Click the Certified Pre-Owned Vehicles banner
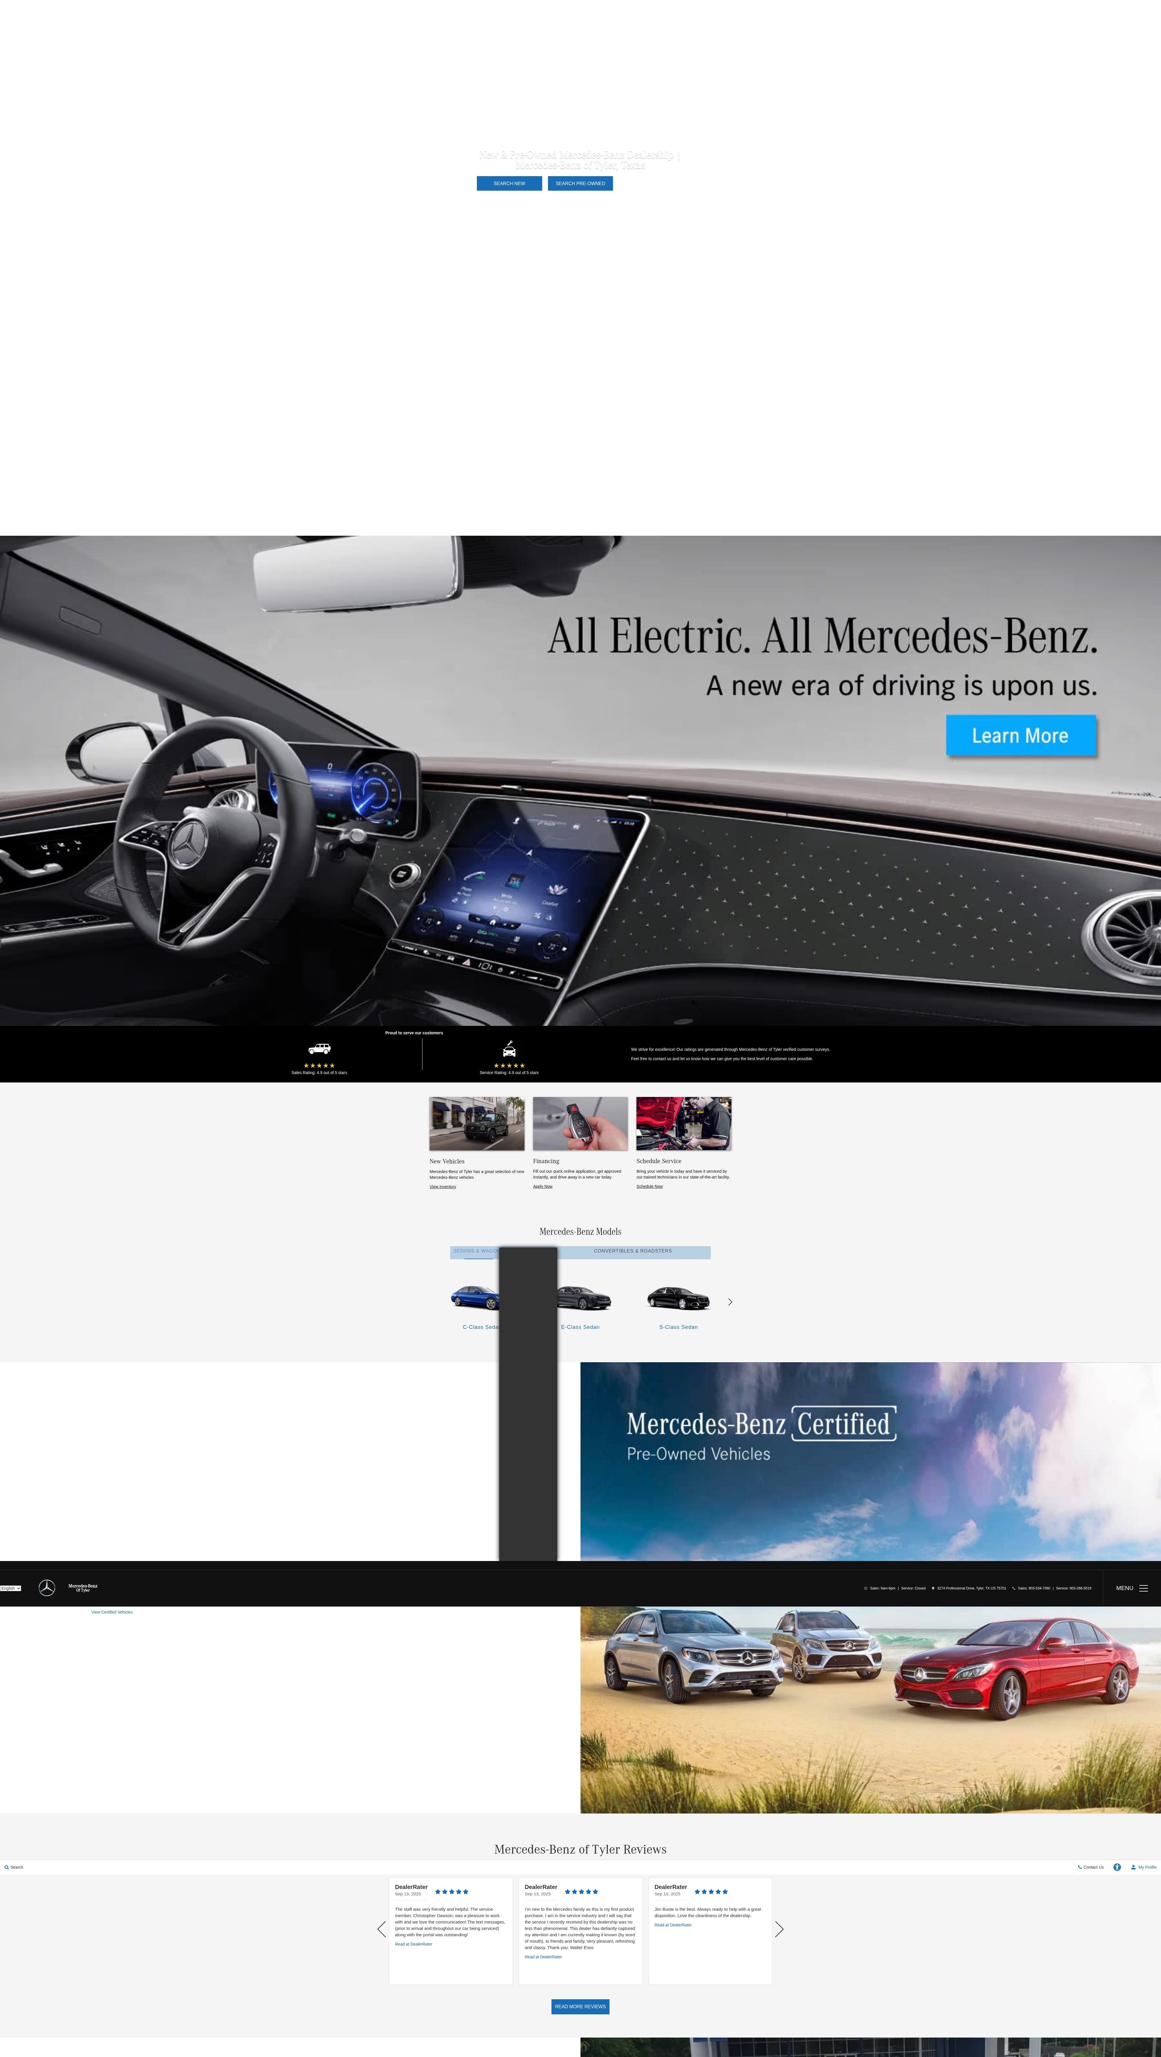This screenshot has height=2057, width=1161. pyautogui.click(x=870, y=1461)
